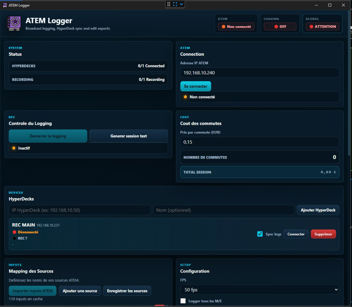Click the Se connecter button

tap(195, 86)
